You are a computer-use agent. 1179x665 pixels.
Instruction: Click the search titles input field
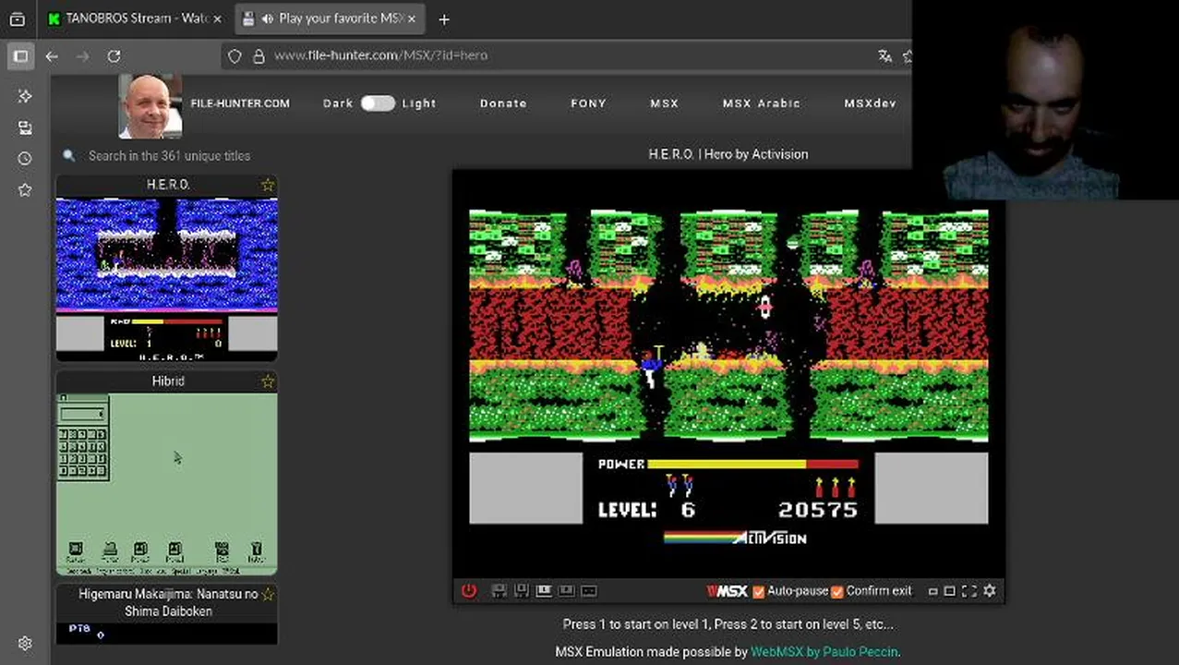pos(169,155)
